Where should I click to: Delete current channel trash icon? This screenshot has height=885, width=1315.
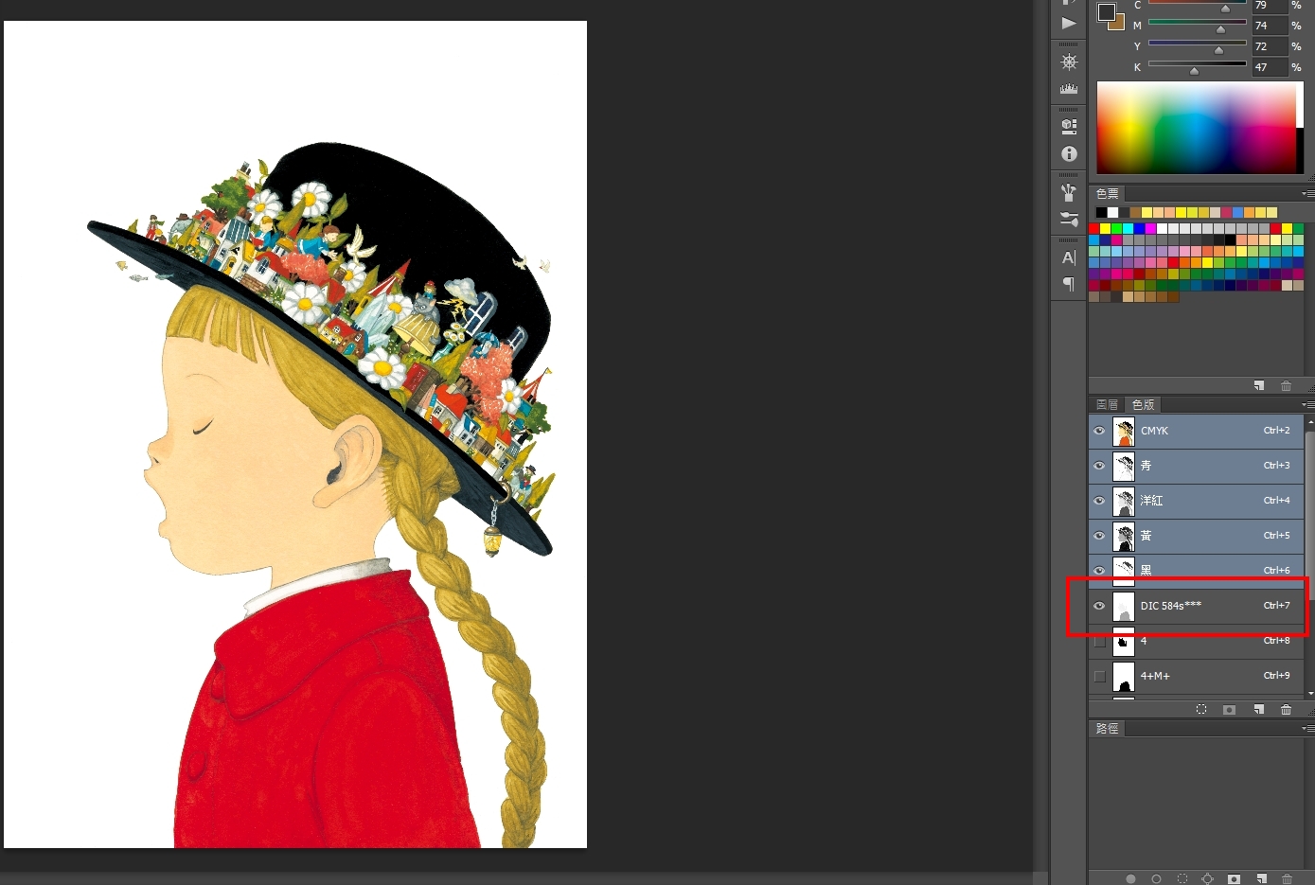coord(1286,709)
